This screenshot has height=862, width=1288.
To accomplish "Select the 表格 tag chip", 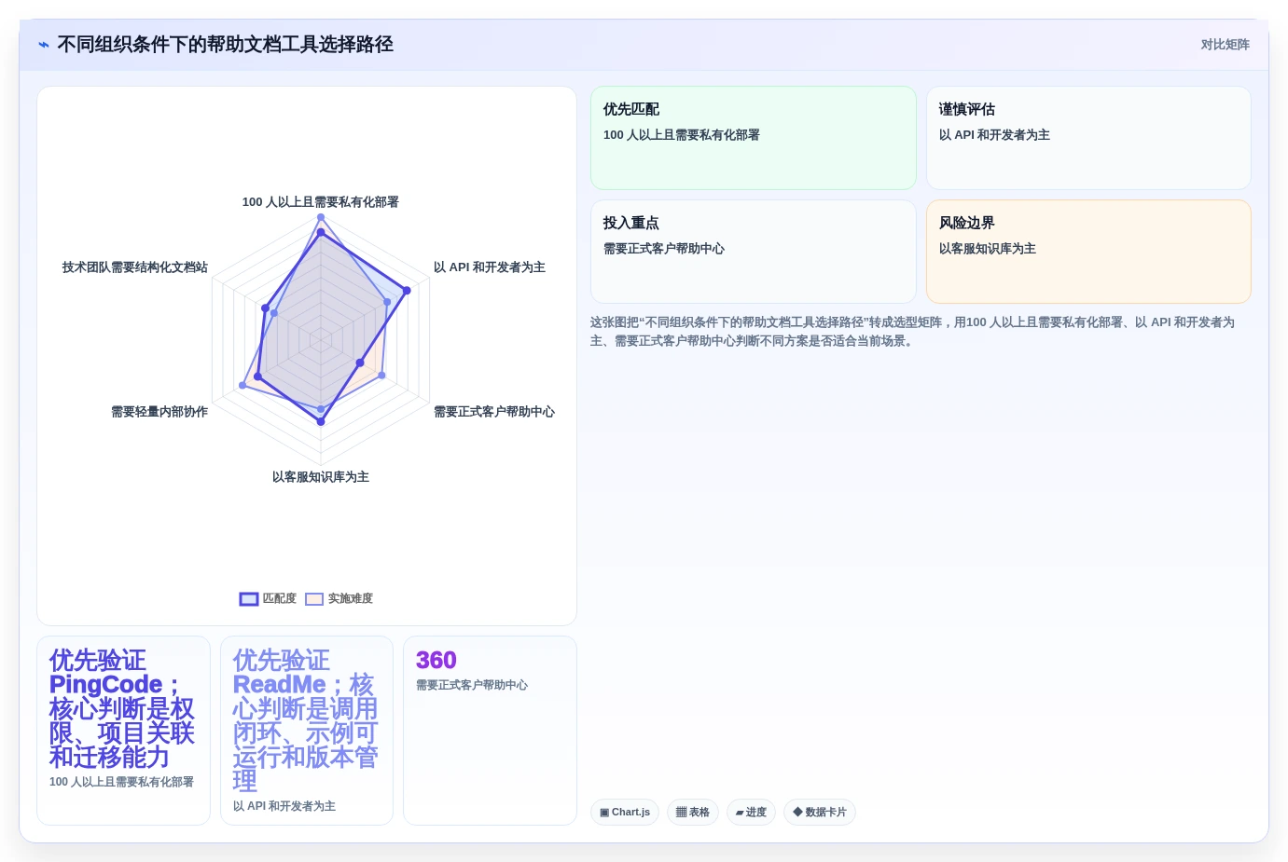I will pos(693,813).
